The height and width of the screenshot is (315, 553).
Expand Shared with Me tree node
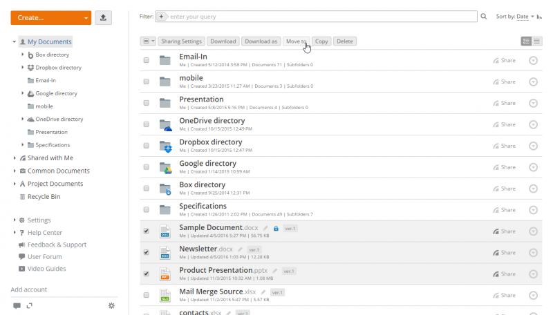pos(15,158)
